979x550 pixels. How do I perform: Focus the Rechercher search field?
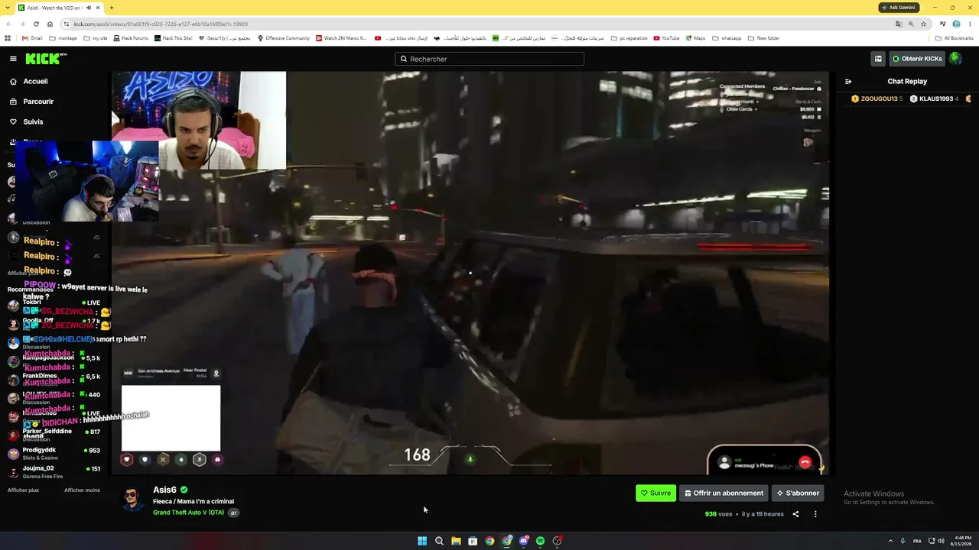tap(489, 59)
